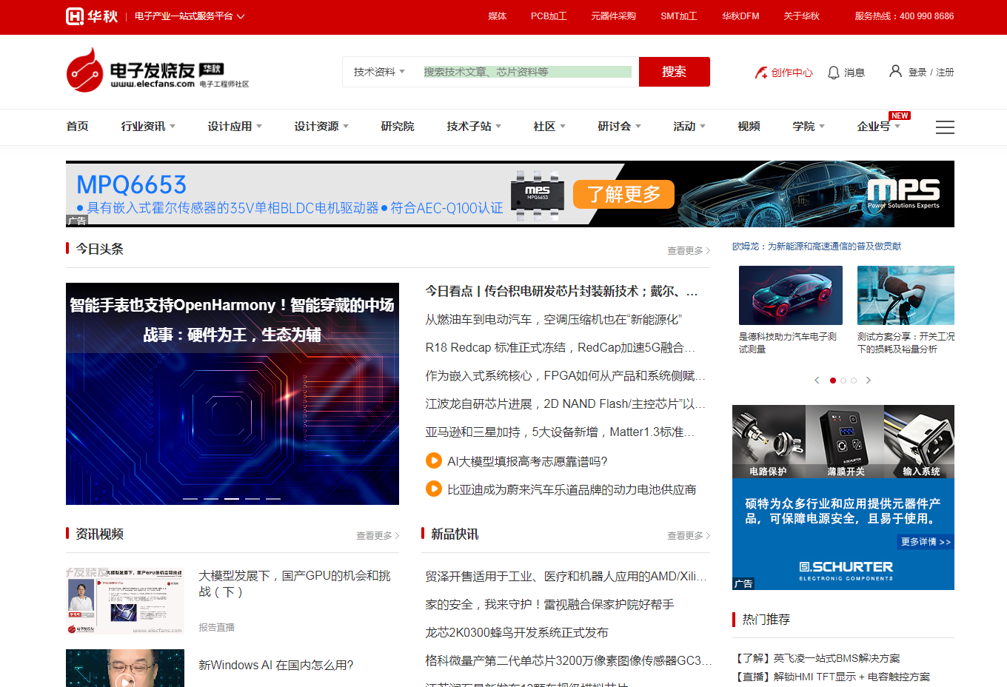Expand 企业号 navigation menu
The width and height of the screenshot is (1007, 687).
pyautogui.click(x=879, y=127)
